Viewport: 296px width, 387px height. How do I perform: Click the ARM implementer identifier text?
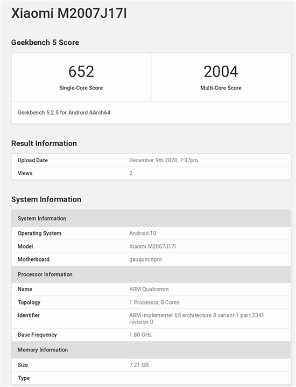pos(196,319)
